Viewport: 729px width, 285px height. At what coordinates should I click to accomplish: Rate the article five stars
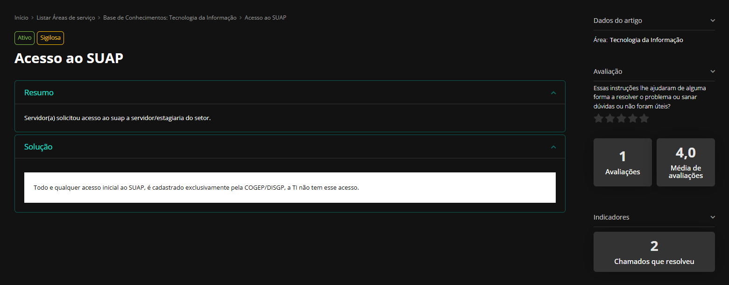click(x=644, y=119)
